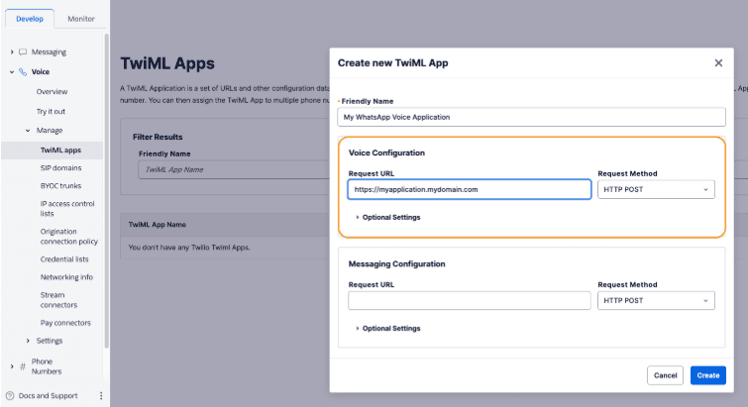Click the Phone Numbers hash icon

(22, 366)
